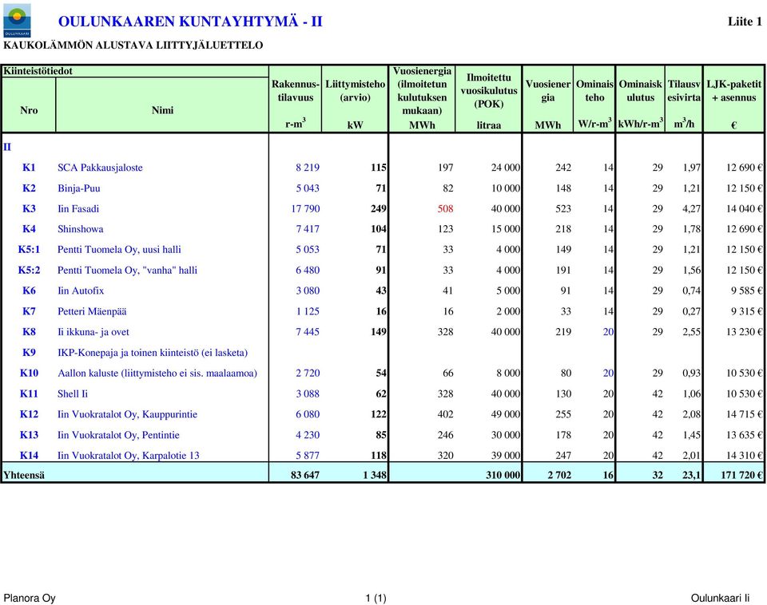Select the name "Petteri Mäenpää"
The width and height of the screenshot is (767, 605).
tap(92, 311)
